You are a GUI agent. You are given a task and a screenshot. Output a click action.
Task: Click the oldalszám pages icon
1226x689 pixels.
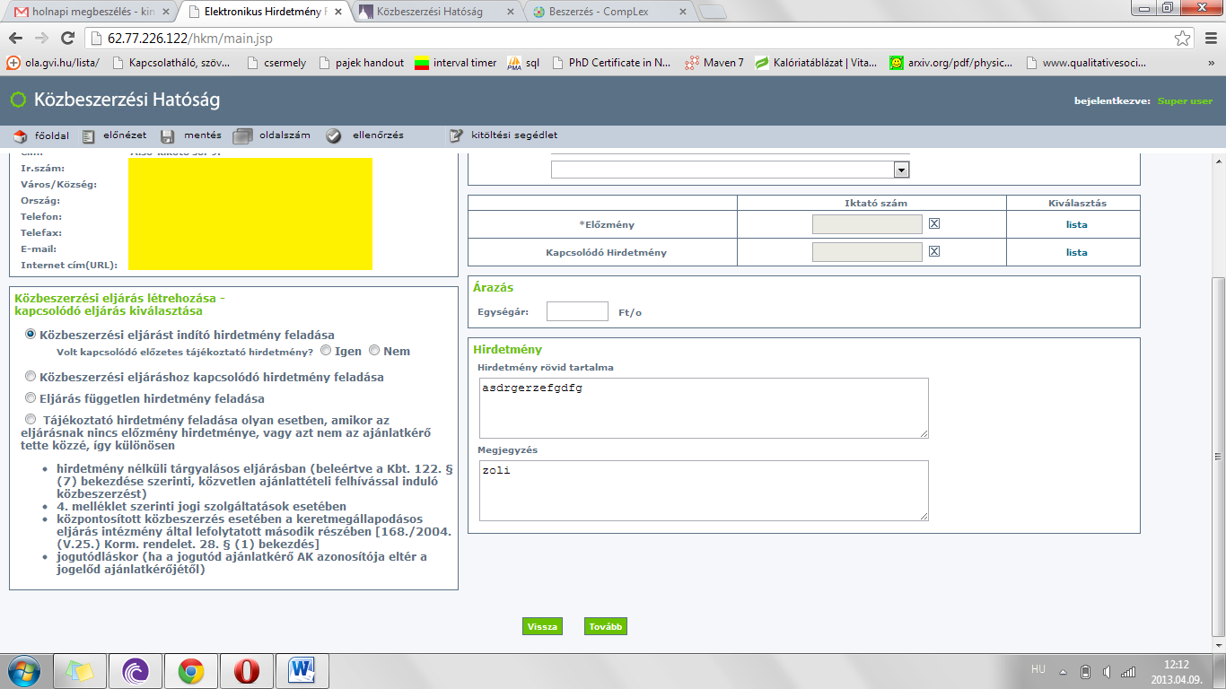(x=242, y=136)
